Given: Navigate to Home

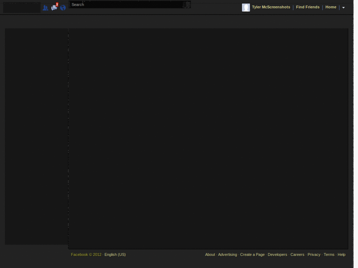Looking at the screenshot, I should pos(330,7).
